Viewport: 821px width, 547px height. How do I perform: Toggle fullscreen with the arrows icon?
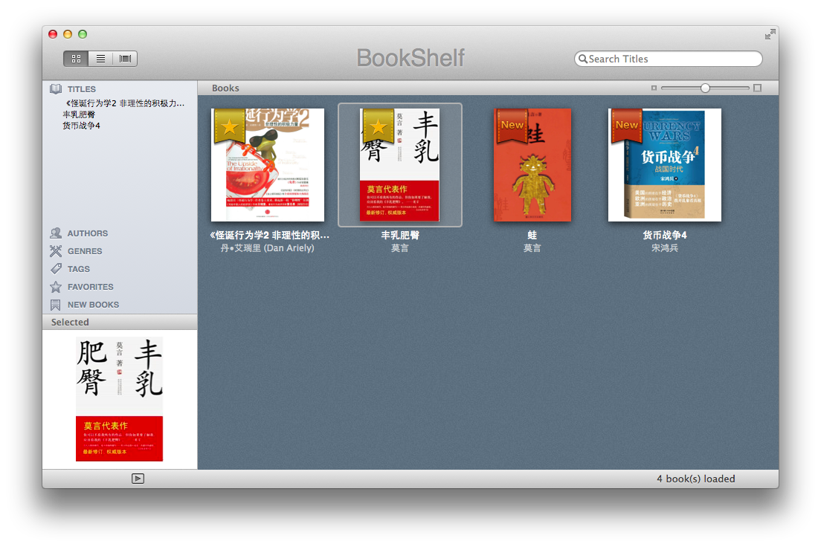(770, 34)
